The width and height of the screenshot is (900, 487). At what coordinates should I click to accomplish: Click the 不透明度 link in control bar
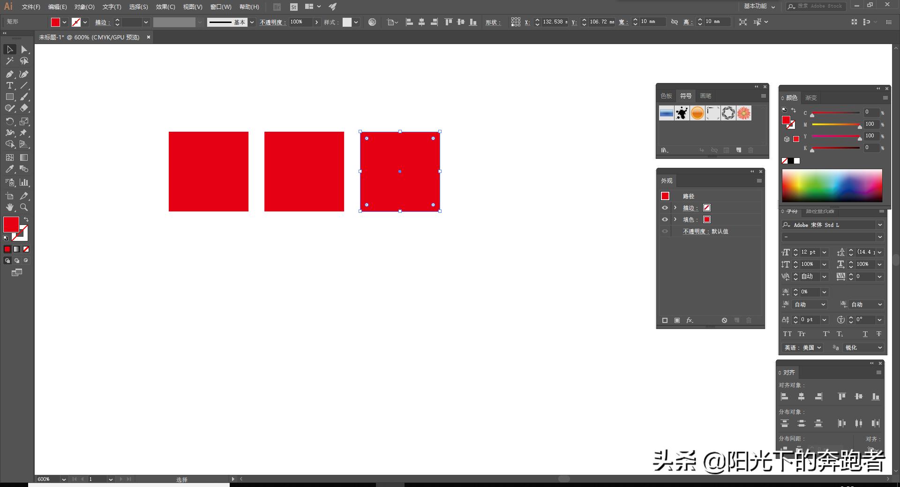272,22
